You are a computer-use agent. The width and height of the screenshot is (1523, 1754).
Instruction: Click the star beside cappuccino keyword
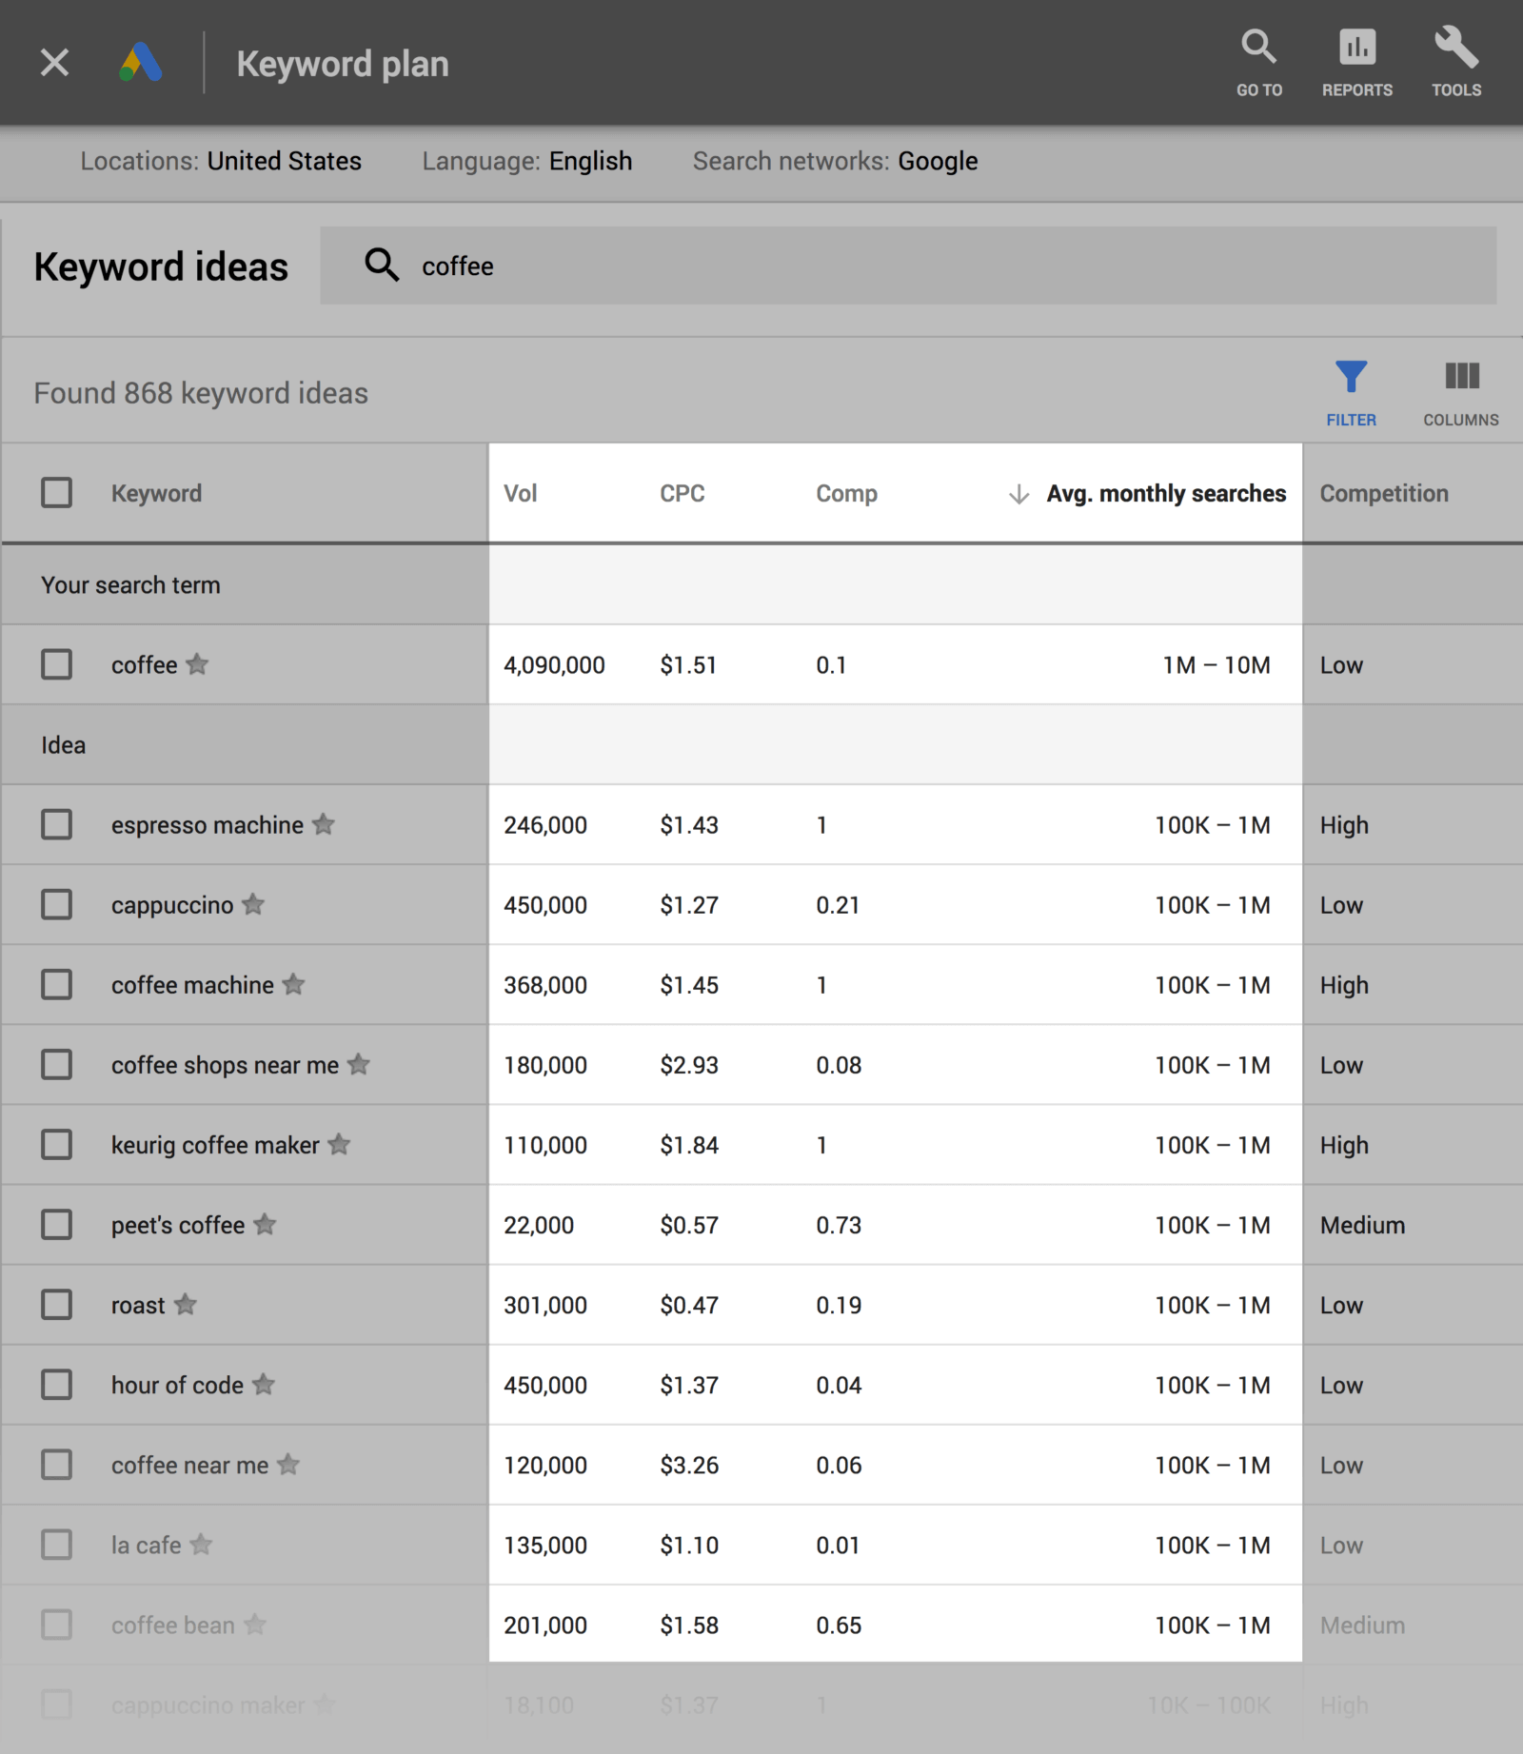click(253, 904)
